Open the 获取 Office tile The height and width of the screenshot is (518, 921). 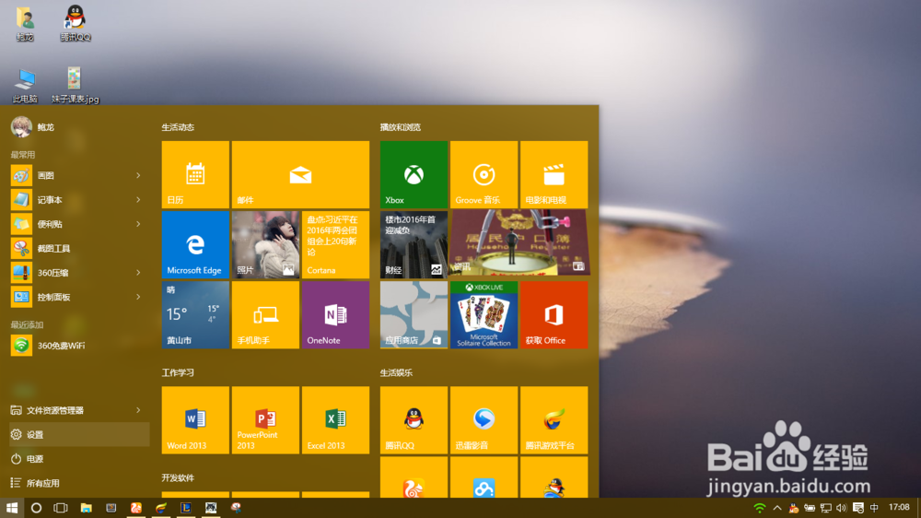point(554,315)
